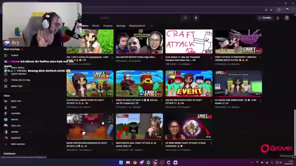Click the Entdecken section heading
This screenshot has height=166, width=296.
point(10,154)
